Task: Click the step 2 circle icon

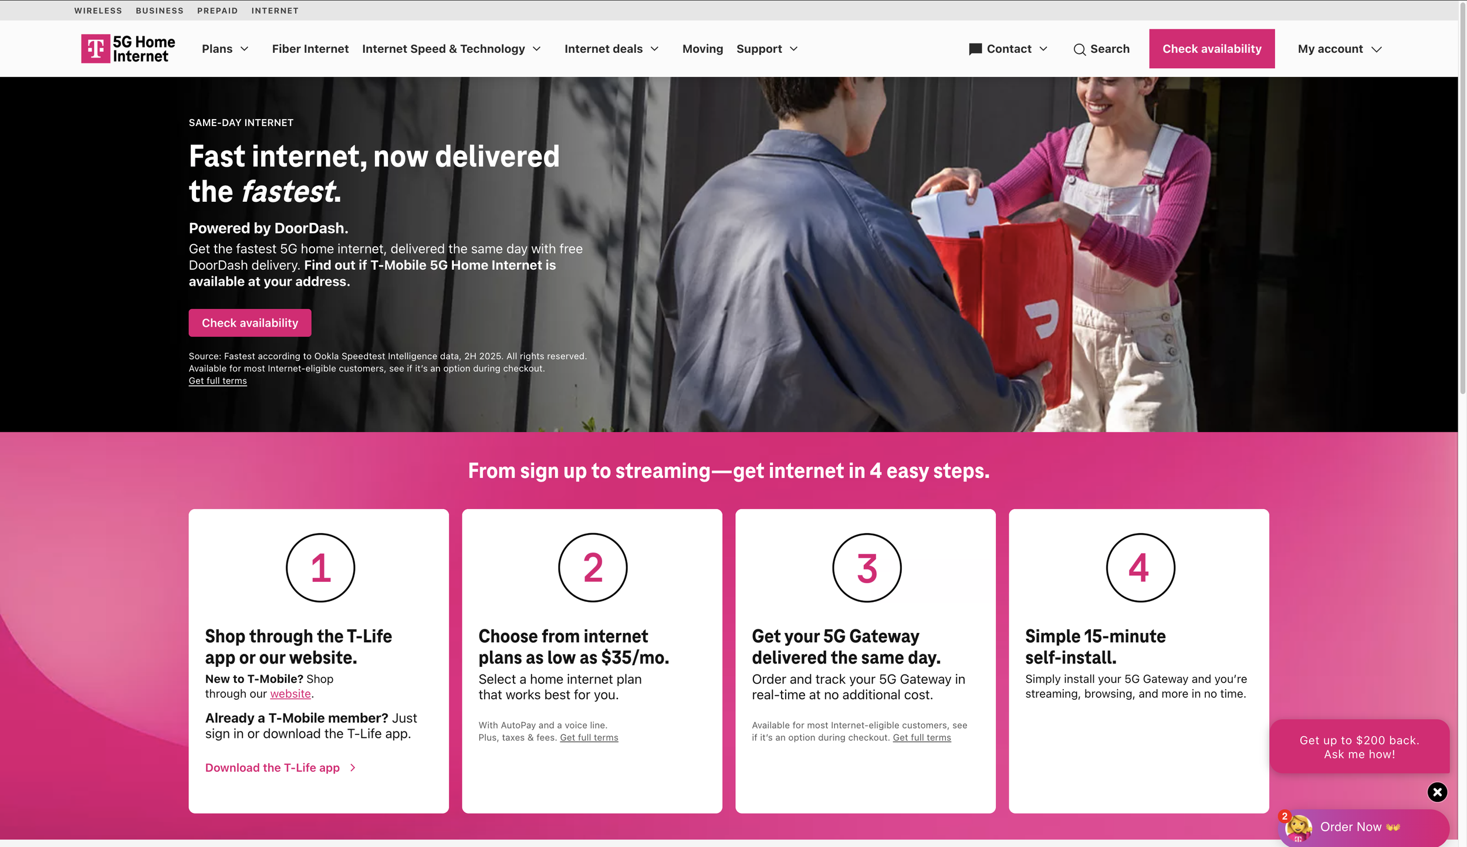Action: [x=593, y=567]
